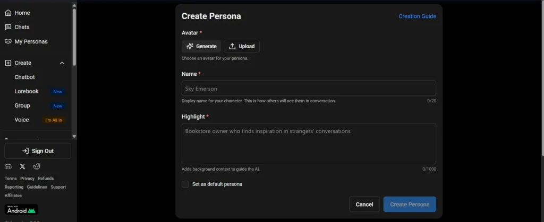Screen dimensions: 544x222
Task: Click sidebar scrollbar down arrow
Action: [74, 137]
